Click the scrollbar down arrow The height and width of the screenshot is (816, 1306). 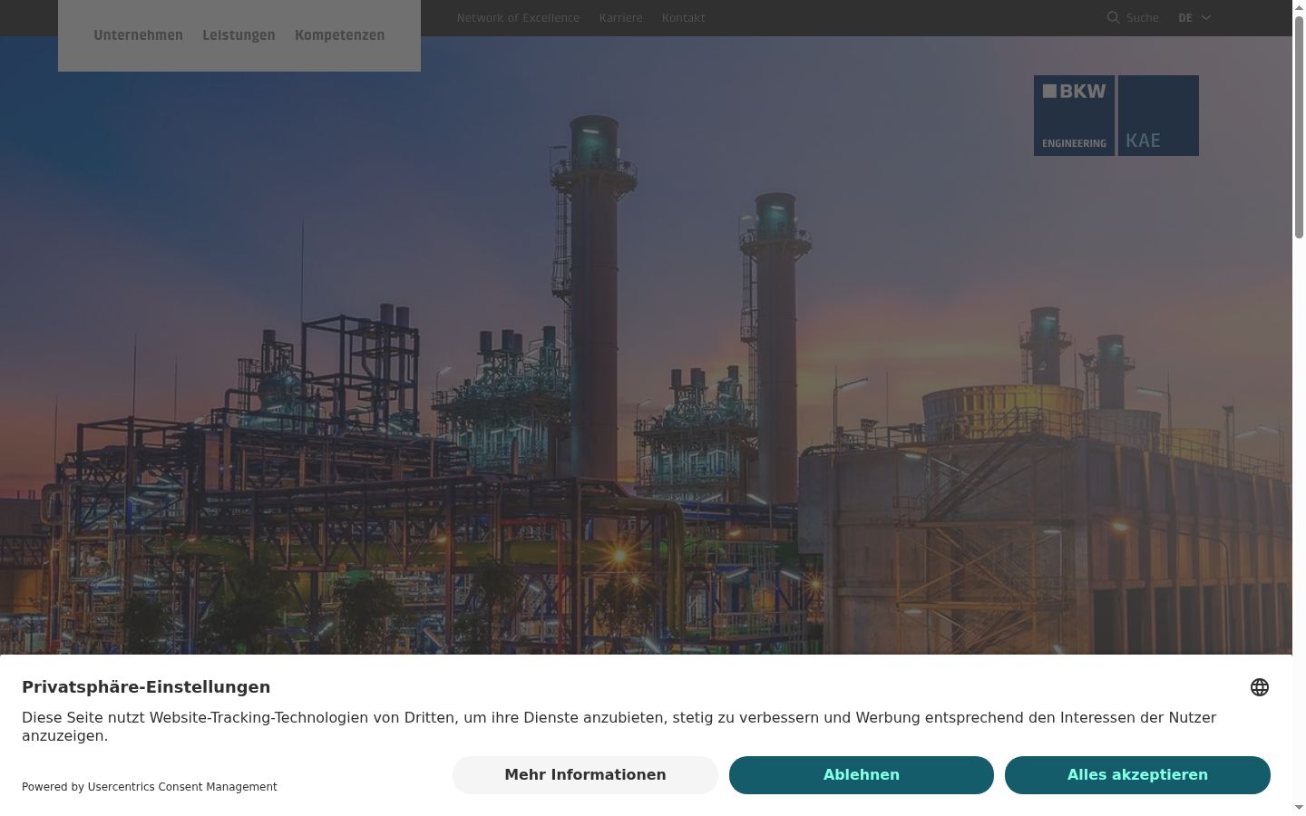coord(1299,807)
